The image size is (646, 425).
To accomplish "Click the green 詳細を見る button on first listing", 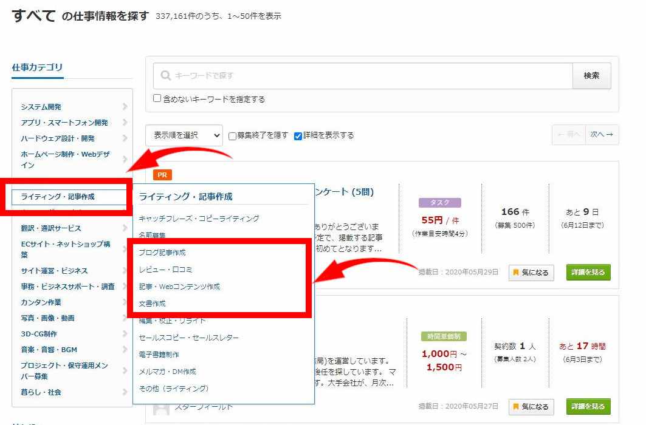I will (x=588, y=272).
